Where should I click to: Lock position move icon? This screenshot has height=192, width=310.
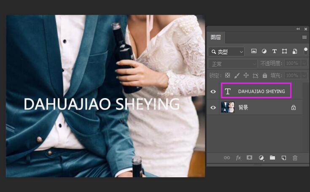coord(246,75)
